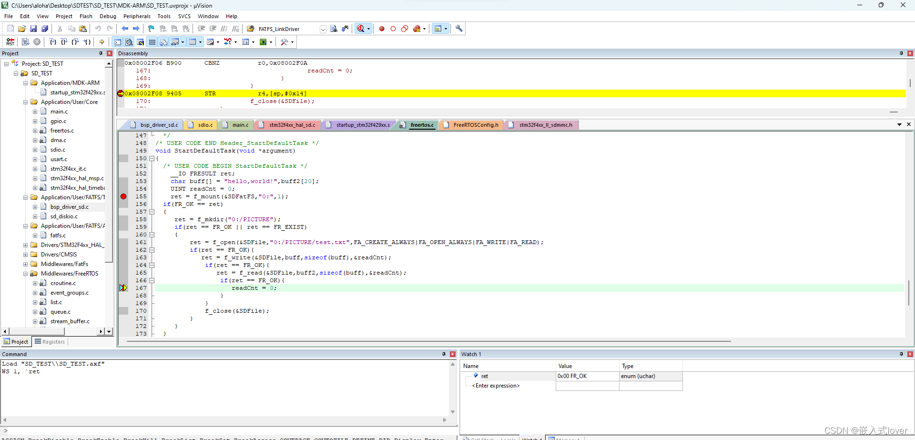Open Configuration with the wrench icon
This screenshot has width=915, height=440.
tap(459, 29)
